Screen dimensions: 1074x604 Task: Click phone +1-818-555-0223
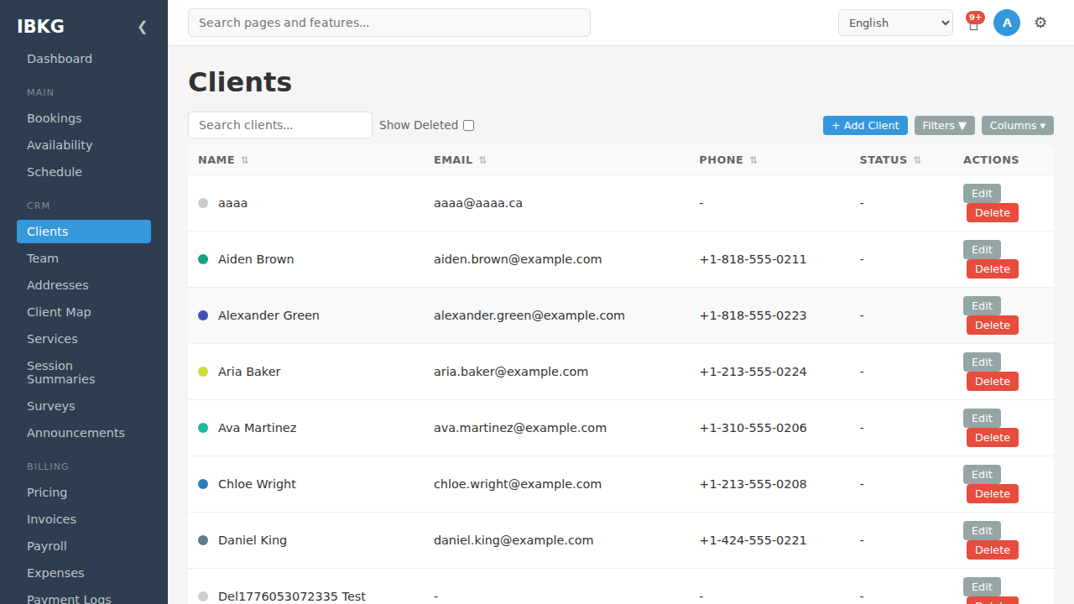click(x=753, y=315)
